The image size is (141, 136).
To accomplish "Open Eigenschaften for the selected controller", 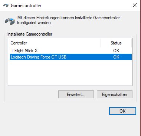I will click(x=115, y=94).
